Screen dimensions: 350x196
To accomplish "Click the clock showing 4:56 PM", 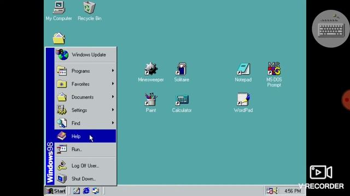I will (x=293, y=191).
